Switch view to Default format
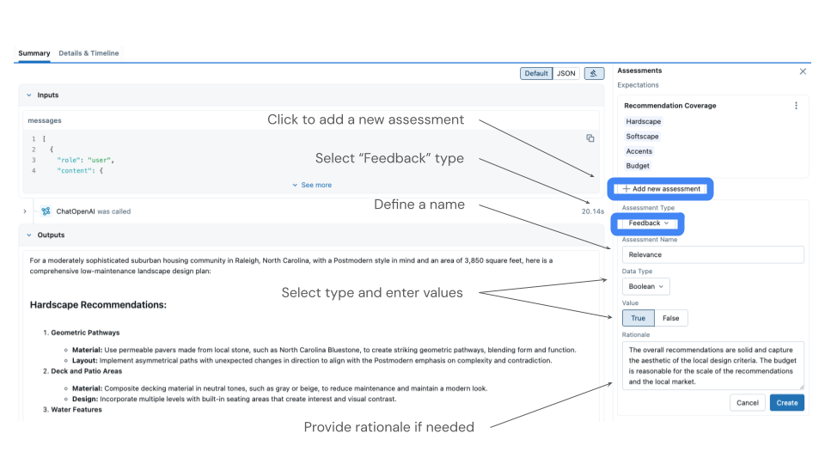Screen dimensions: 825x464 click(536, 74)
